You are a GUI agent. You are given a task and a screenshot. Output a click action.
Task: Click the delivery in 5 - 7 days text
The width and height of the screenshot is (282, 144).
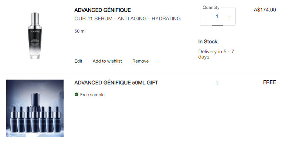[216, 54]
